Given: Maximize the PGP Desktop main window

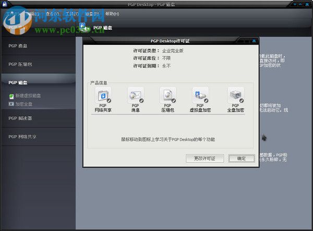Looking at the screenshot, I should click(x=300, y=4).
